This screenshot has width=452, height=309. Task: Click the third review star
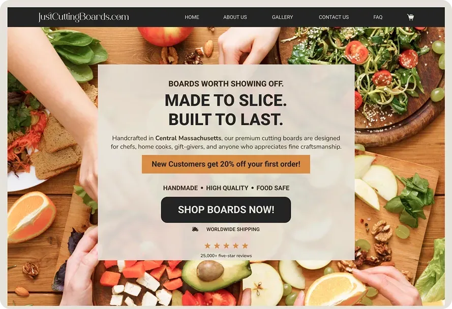coord(226,246)
